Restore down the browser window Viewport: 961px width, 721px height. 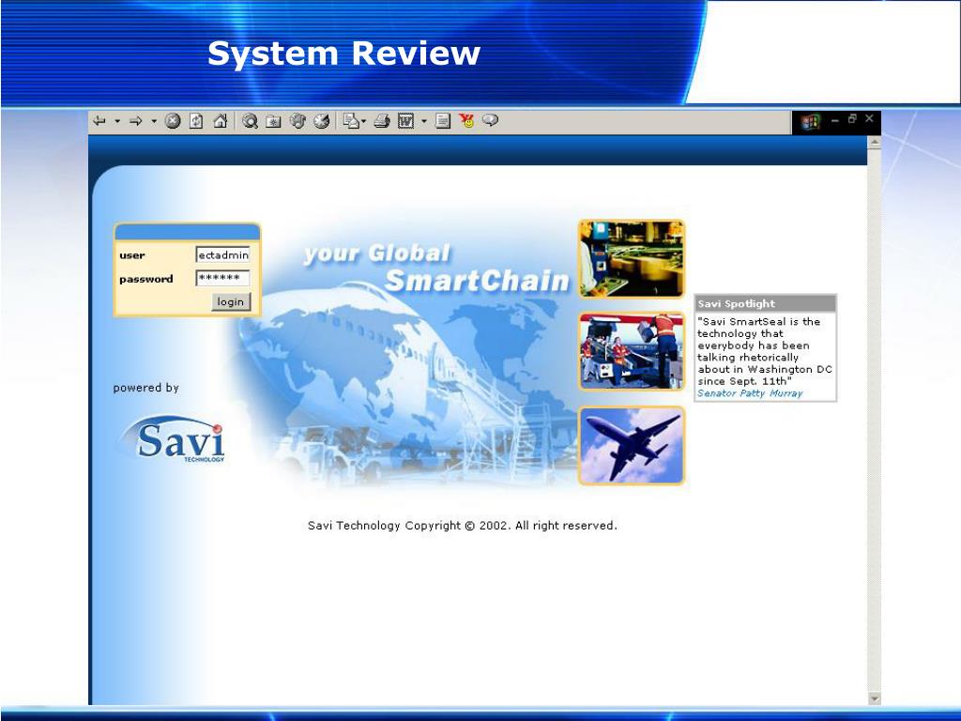852,119
